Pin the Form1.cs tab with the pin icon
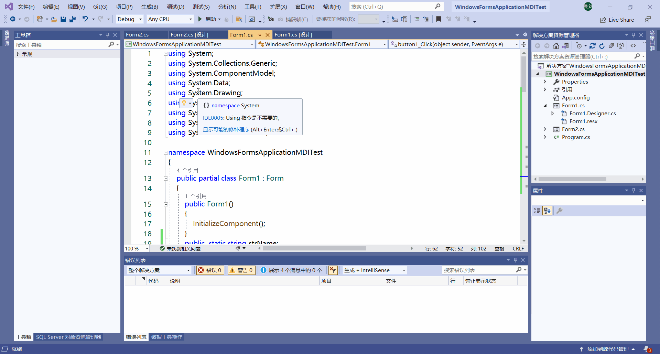The image size is (660, 354). point(260,35)
